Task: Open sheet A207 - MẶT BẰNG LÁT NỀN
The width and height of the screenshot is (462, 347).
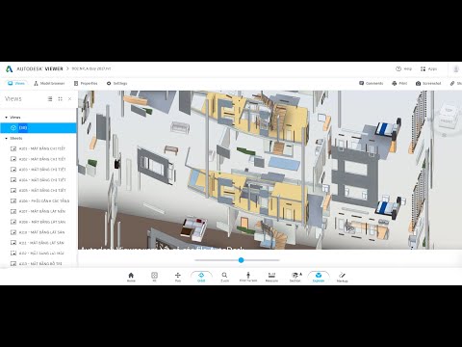Action: [x=38, y=211]
